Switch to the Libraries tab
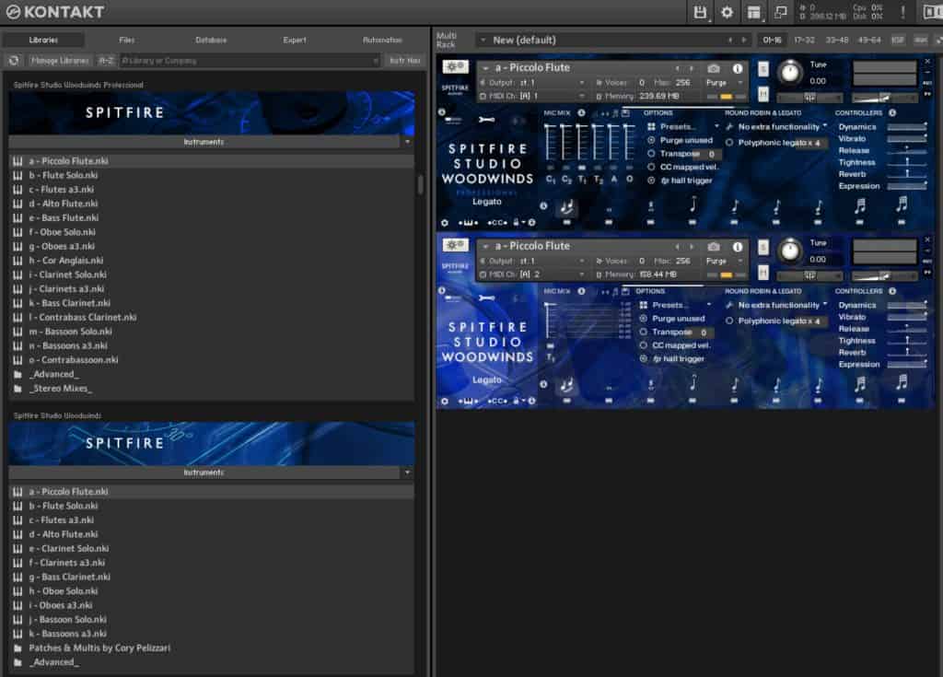 [x=43, y=40]
